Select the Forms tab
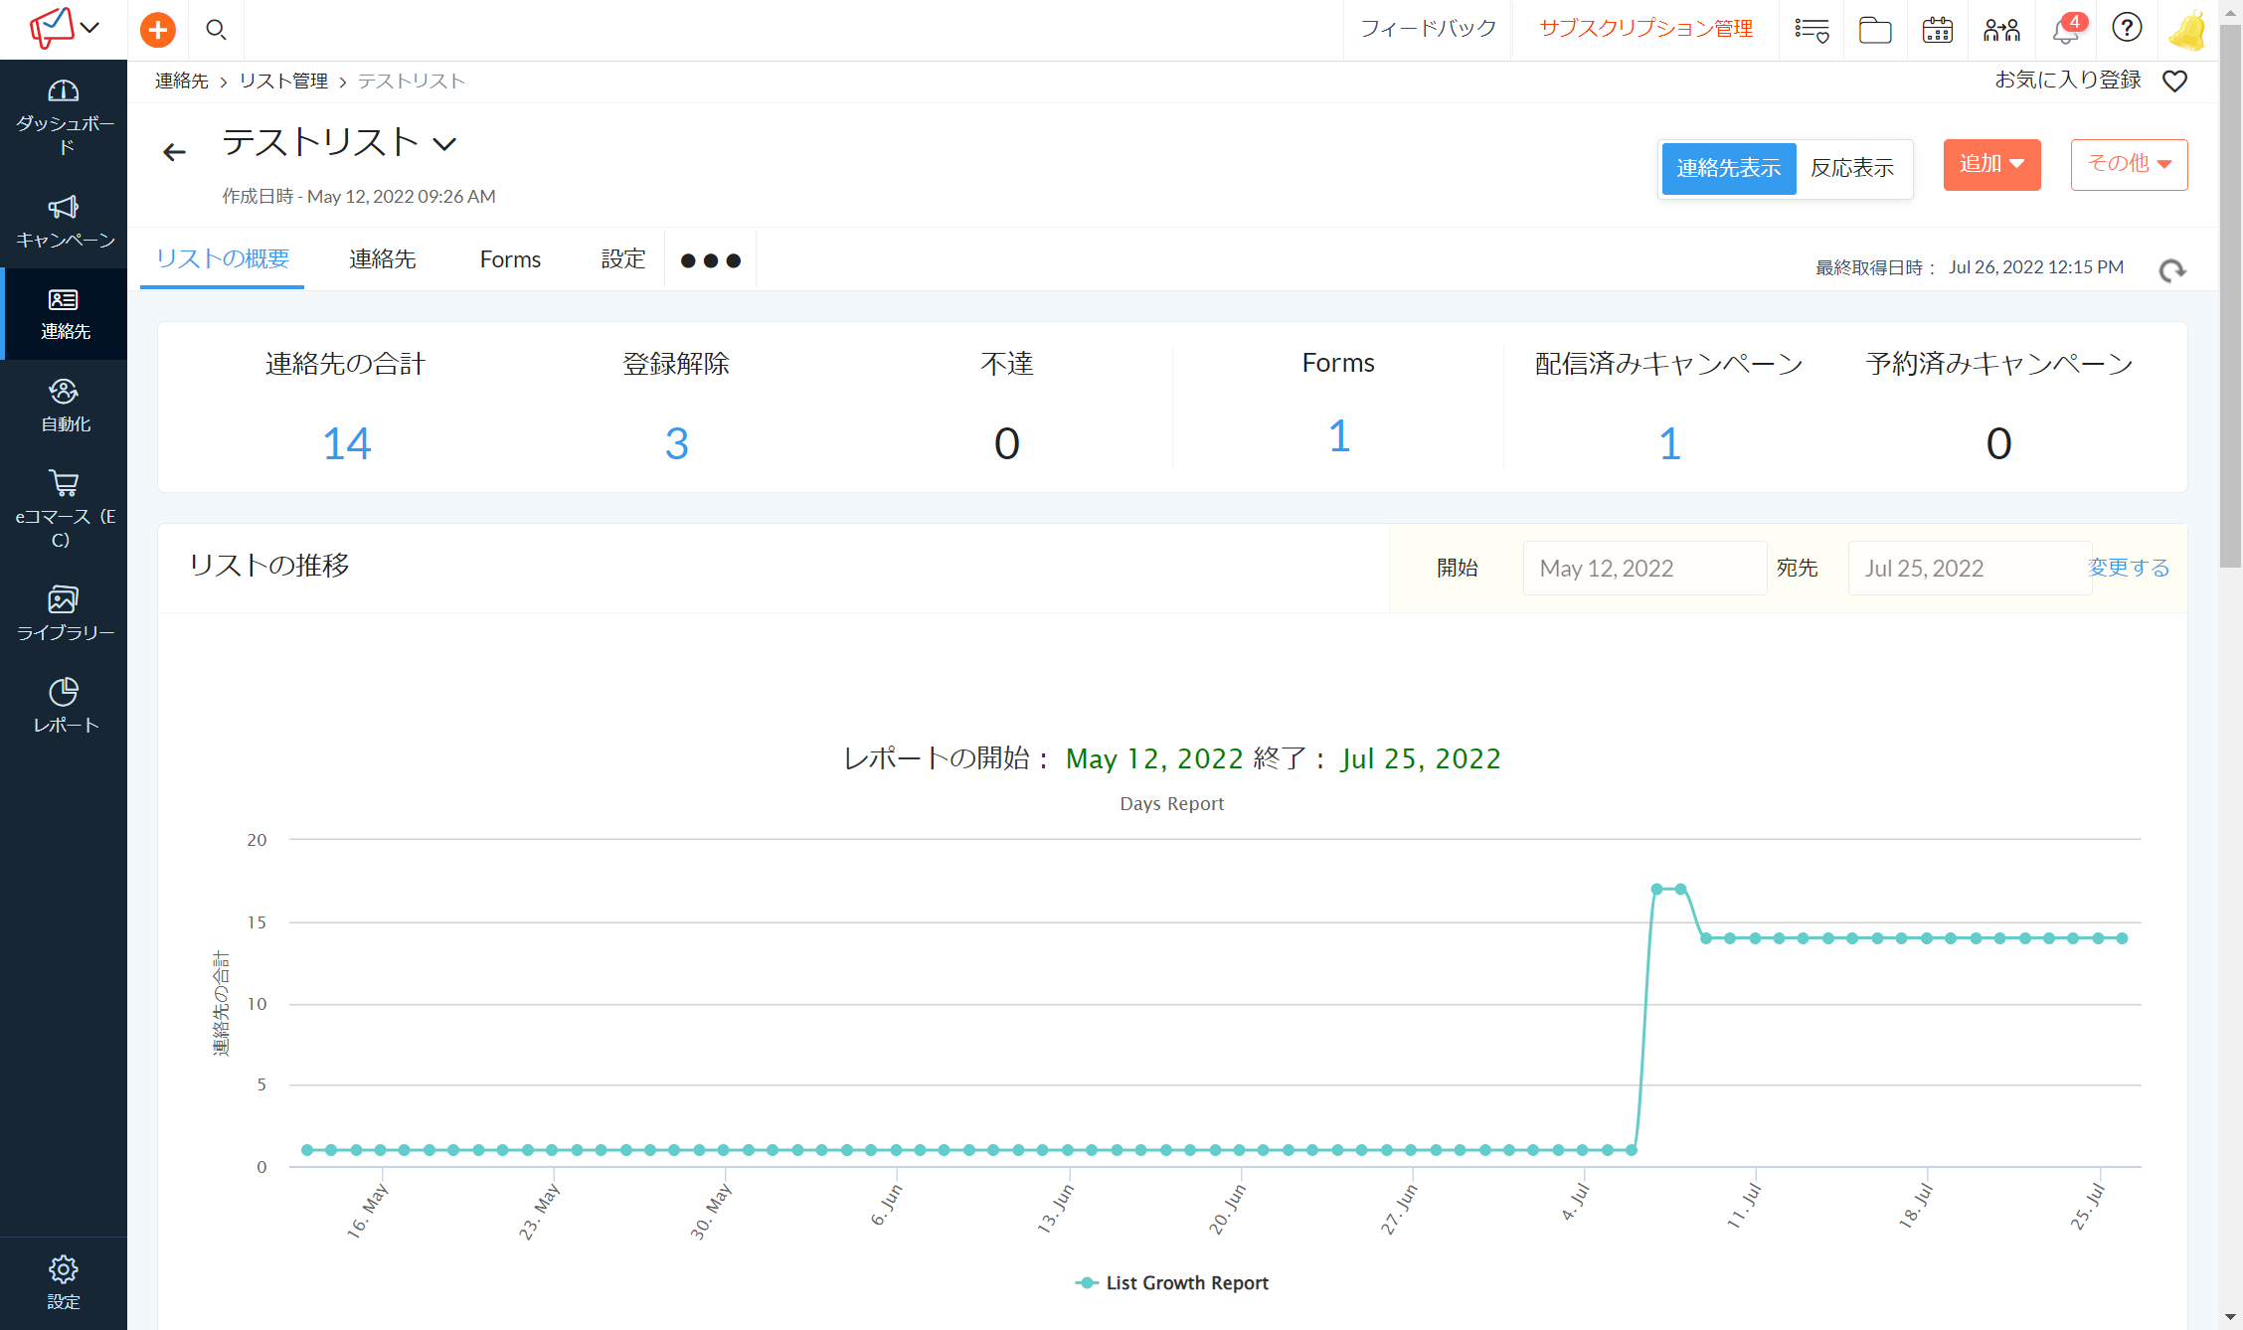Viewport: 2243px width, 1330px height. 510,259
